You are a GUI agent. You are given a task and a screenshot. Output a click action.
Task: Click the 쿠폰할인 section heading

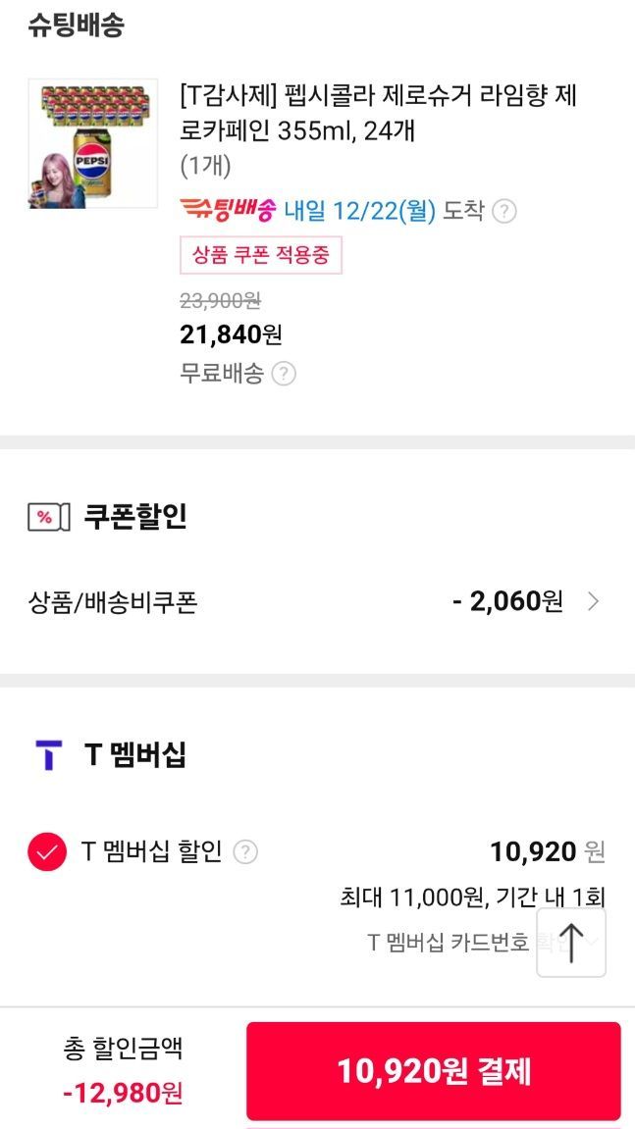[135, 517]
